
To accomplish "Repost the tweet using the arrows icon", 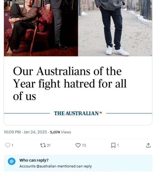I will coord(43,145).
